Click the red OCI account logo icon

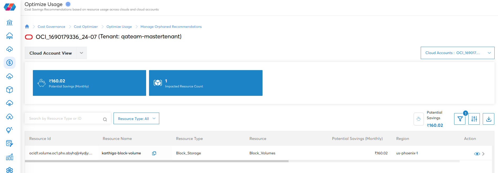[x=29, y=37]
